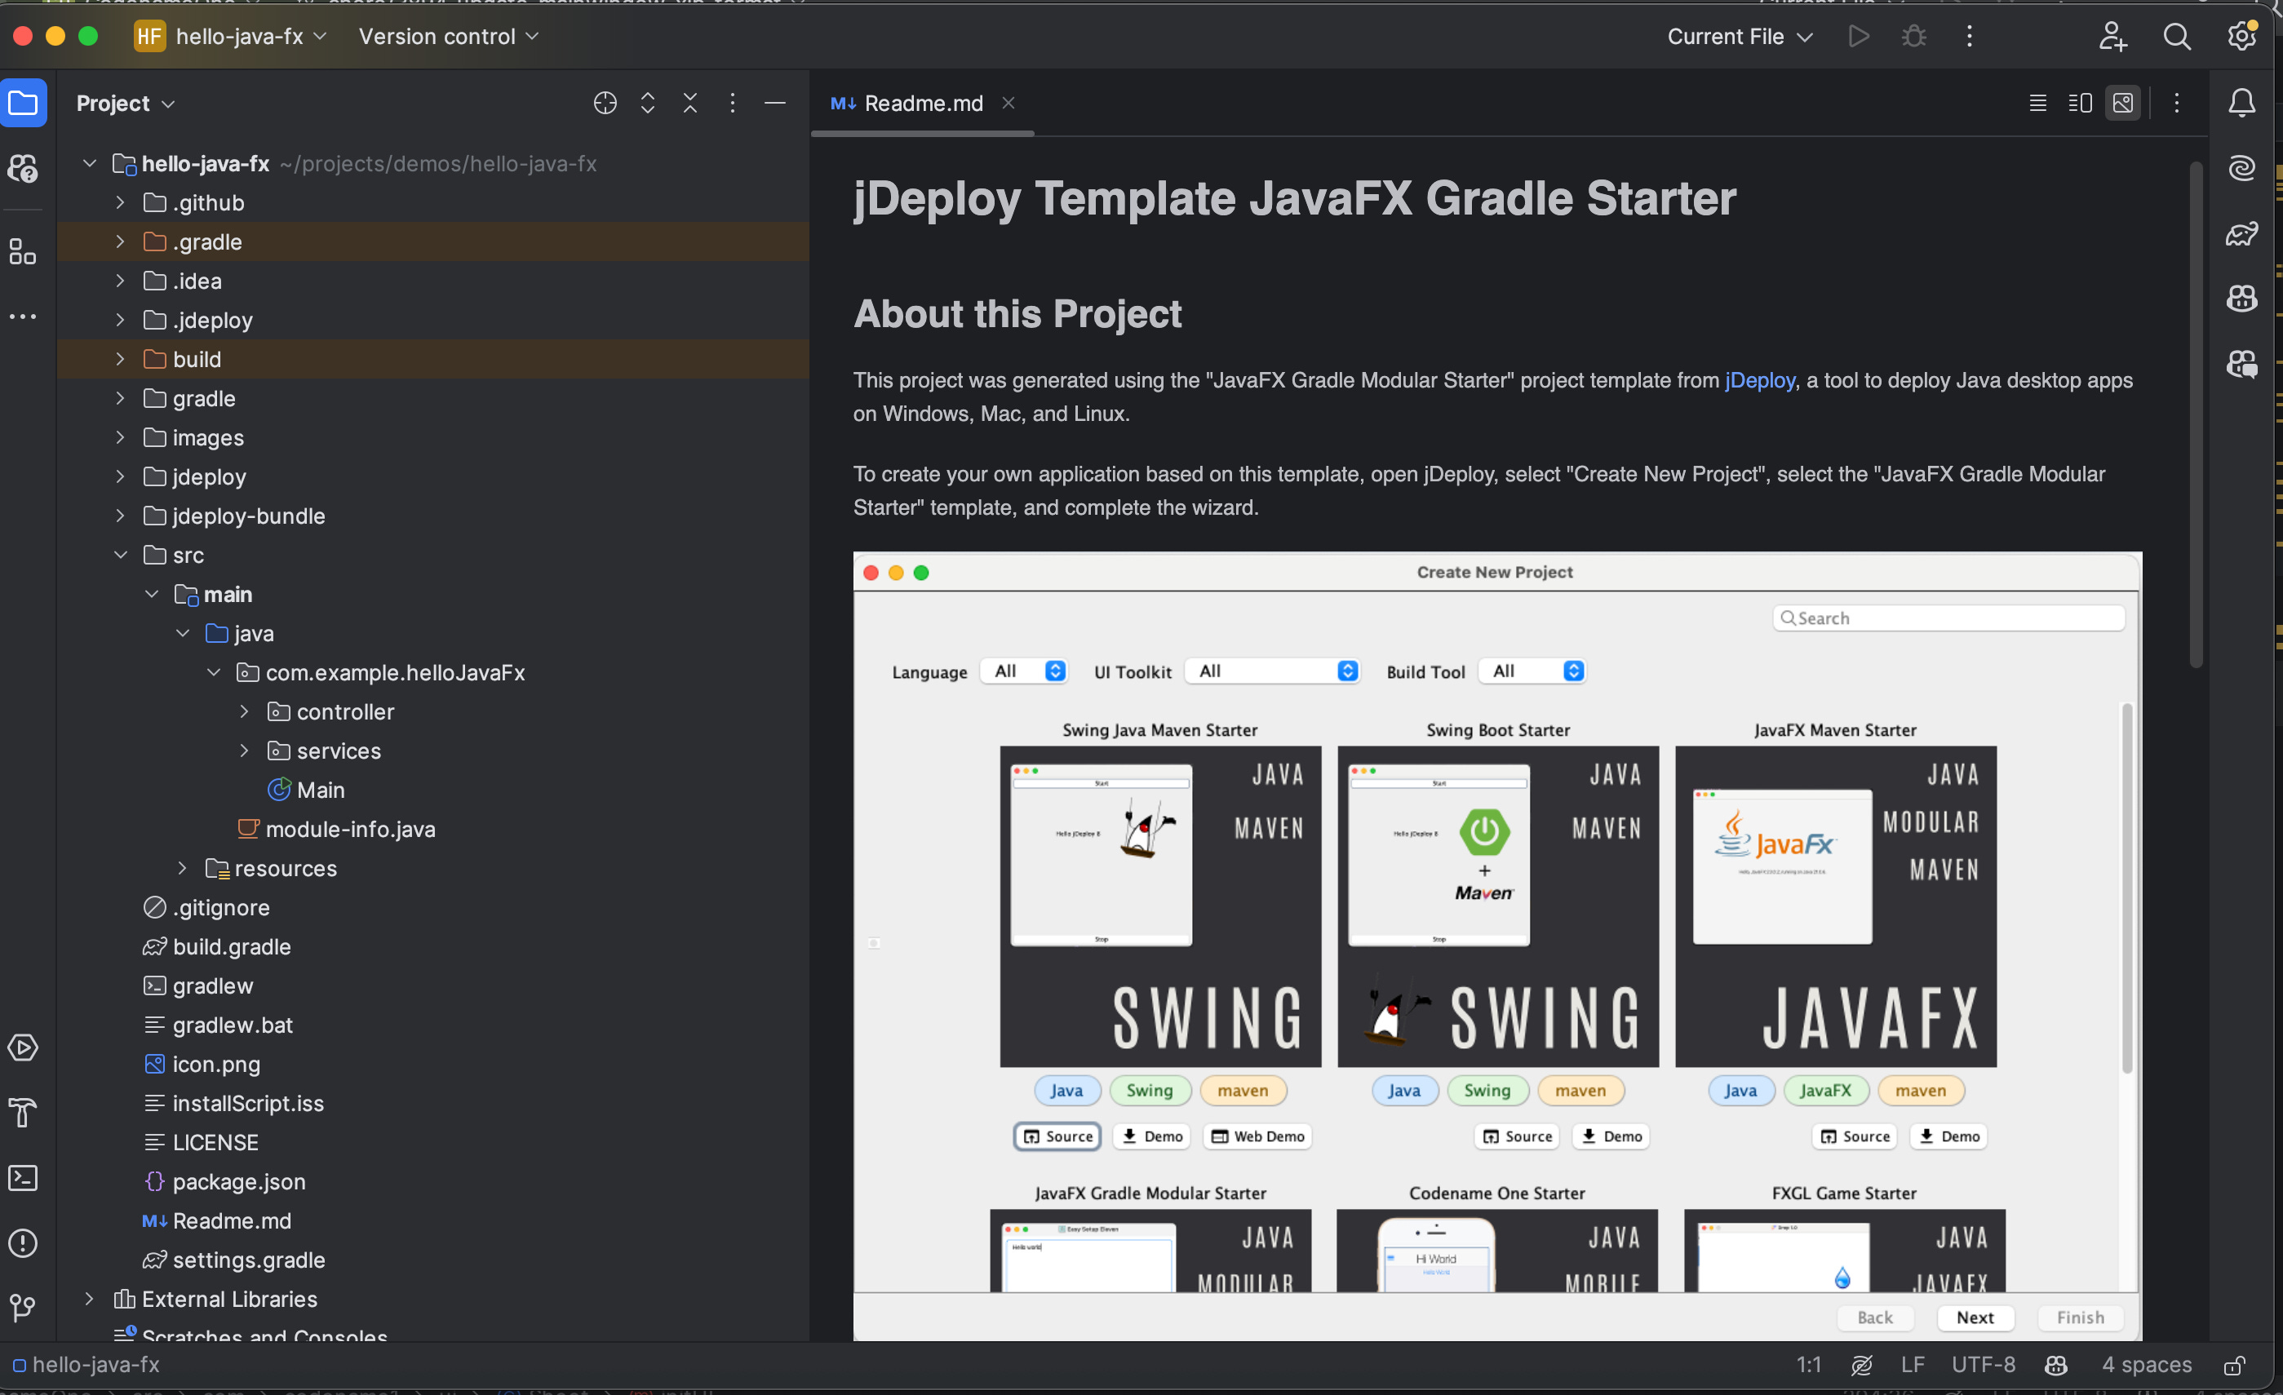Expand the build folder
Viewport: 2283px width, 1395px height.
[119, 358]
